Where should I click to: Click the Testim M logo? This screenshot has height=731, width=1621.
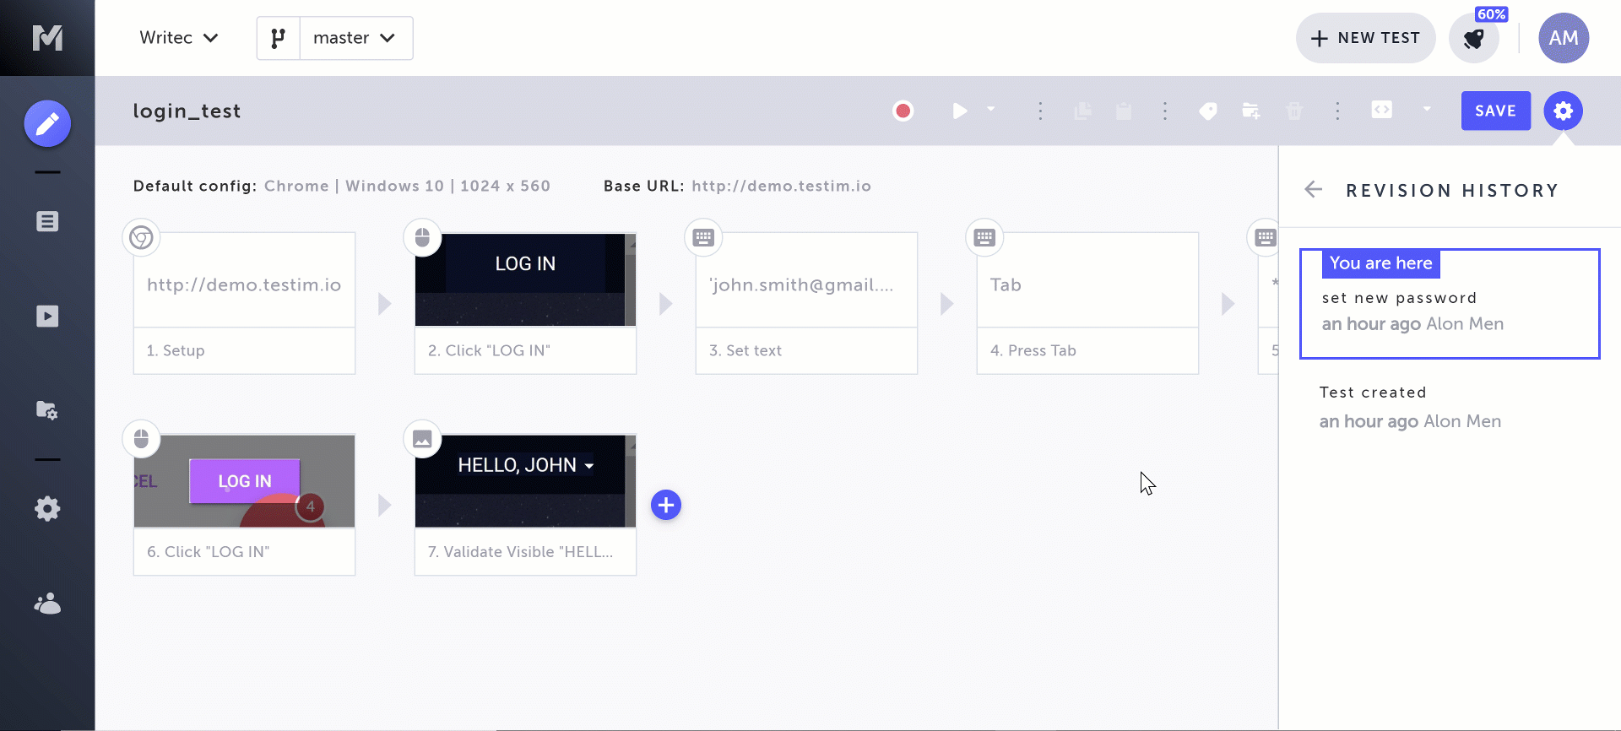pos(47,38)
